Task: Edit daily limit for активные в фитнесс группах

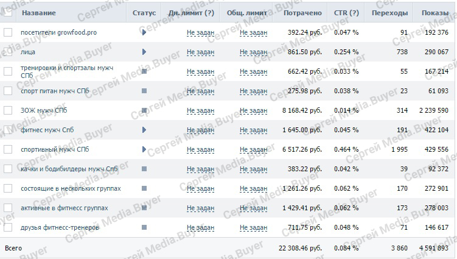Action: coord(201,208)
